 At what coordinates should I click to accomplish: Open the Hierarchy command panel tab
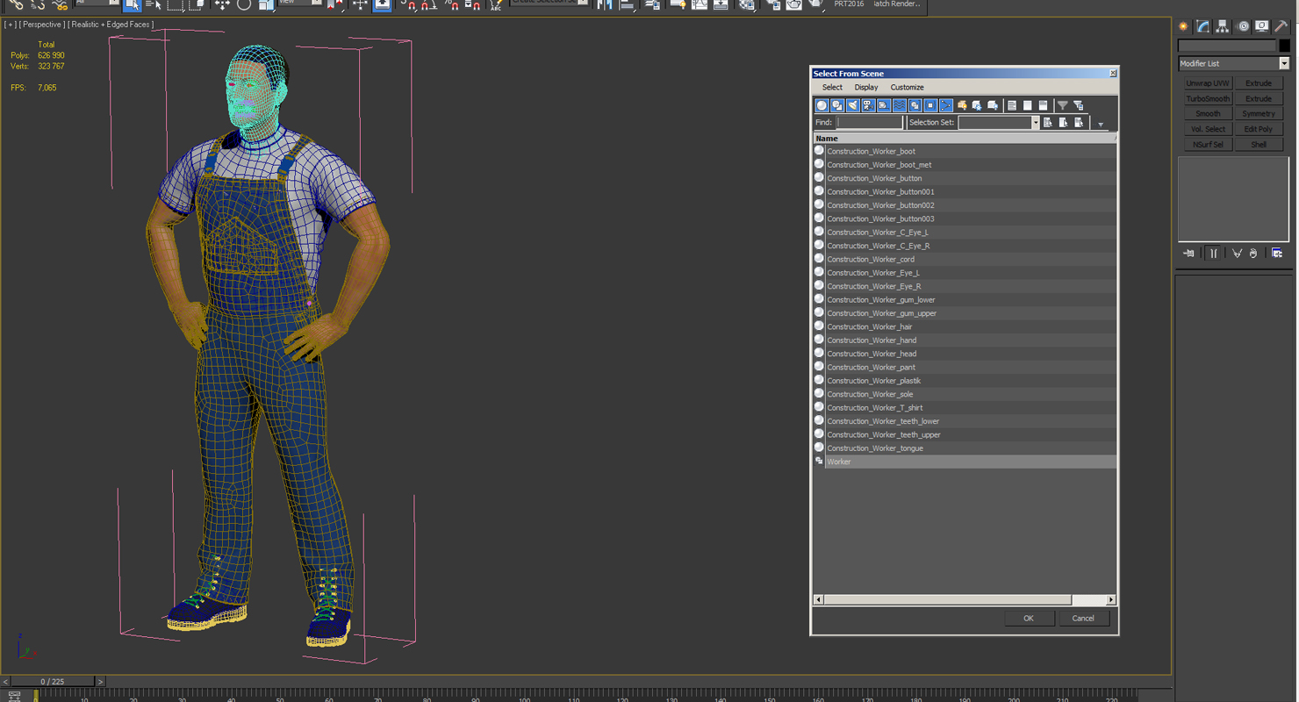pos(1223,26)
